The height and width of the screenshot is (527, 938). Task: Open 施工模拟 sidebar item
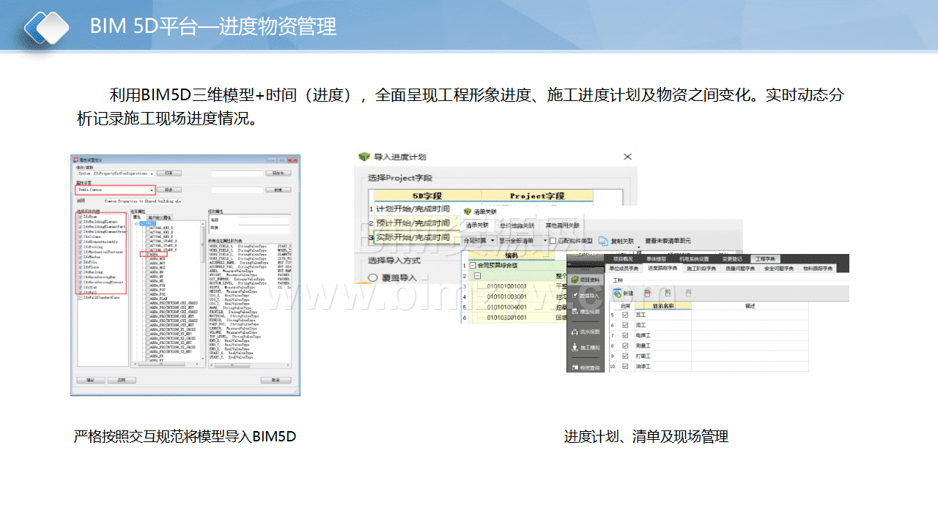tap(586, 348)
